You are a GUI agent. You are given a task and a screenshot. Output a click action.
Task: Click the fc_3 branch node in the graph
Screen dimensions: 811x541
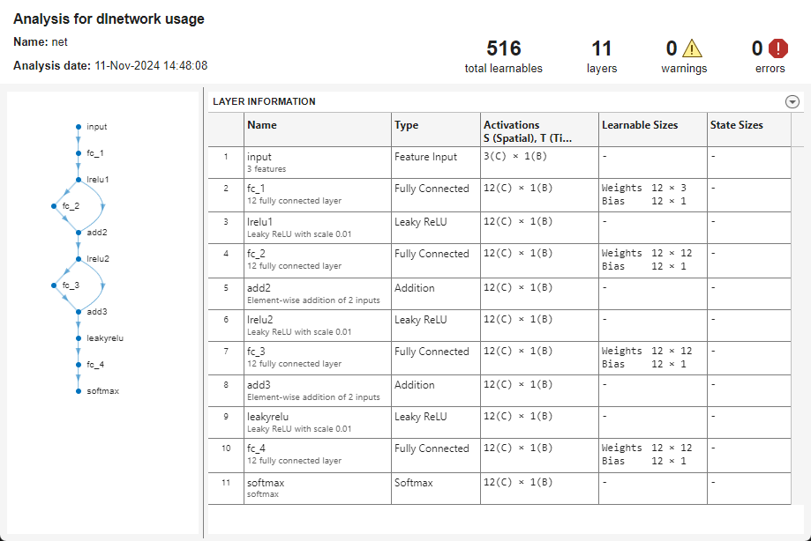[x=55, y=285]
